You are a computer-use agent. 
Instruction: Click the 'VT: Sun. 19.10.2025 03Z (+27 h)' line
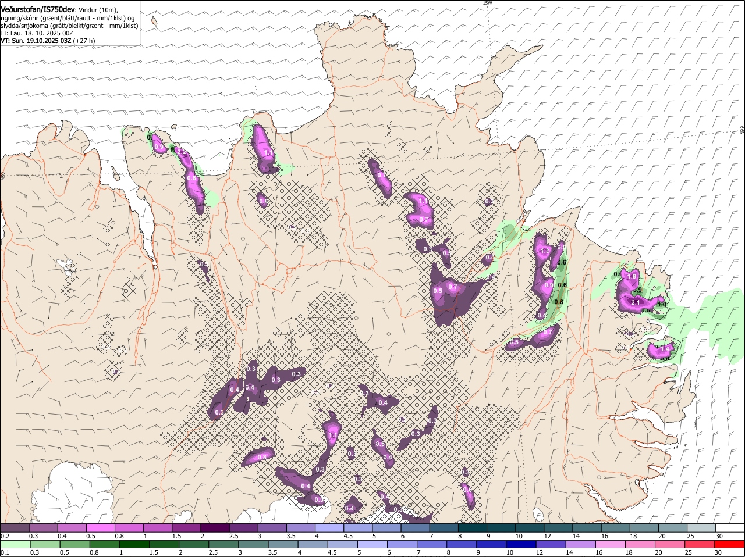48,41
